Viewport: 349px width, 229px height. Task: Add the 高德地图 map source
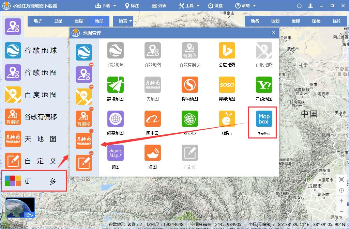coord(115,85)
